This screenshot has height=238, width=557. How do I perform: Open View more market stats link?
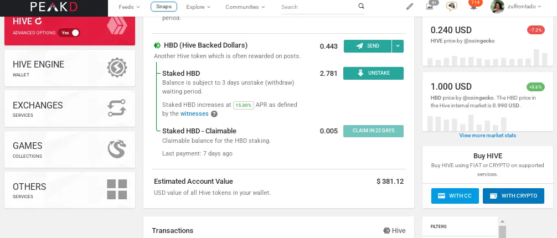487,136
